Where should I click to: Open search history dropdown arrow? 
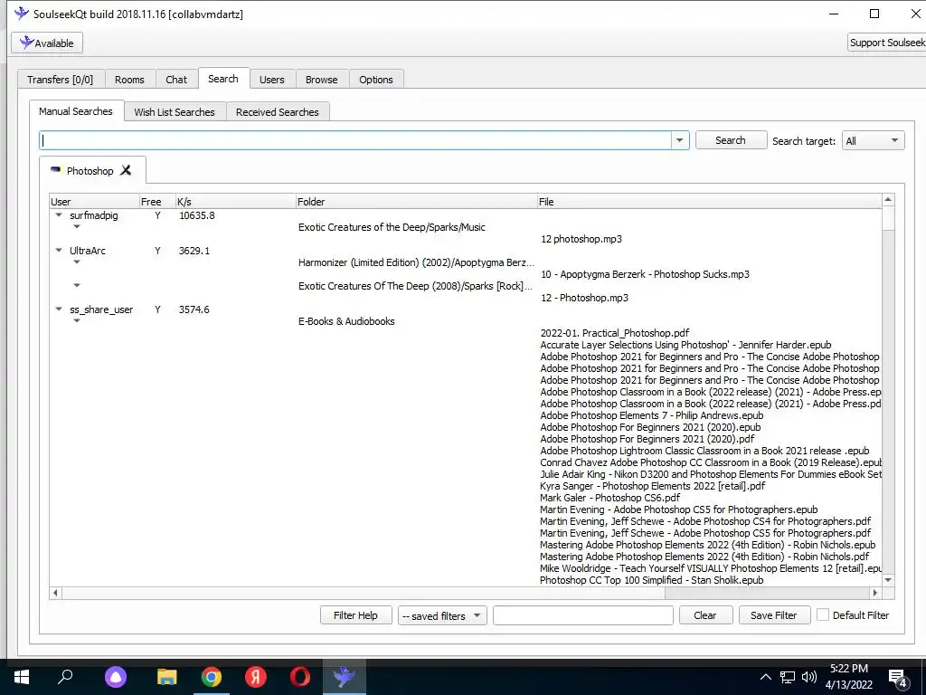tap(680, 140)
